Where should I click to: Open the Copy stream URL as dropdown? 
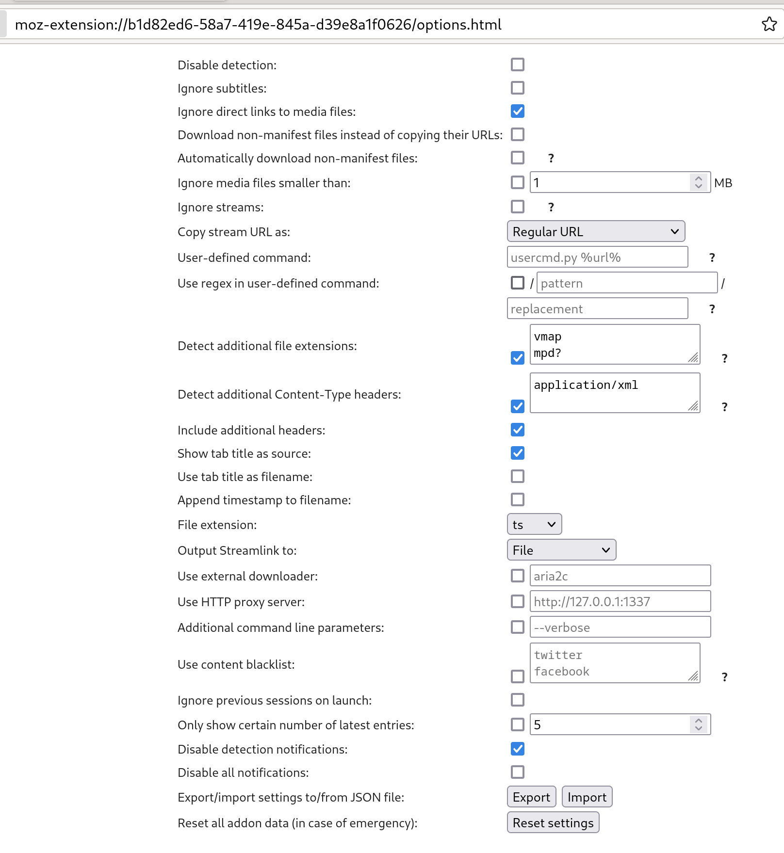pos(596,232)
